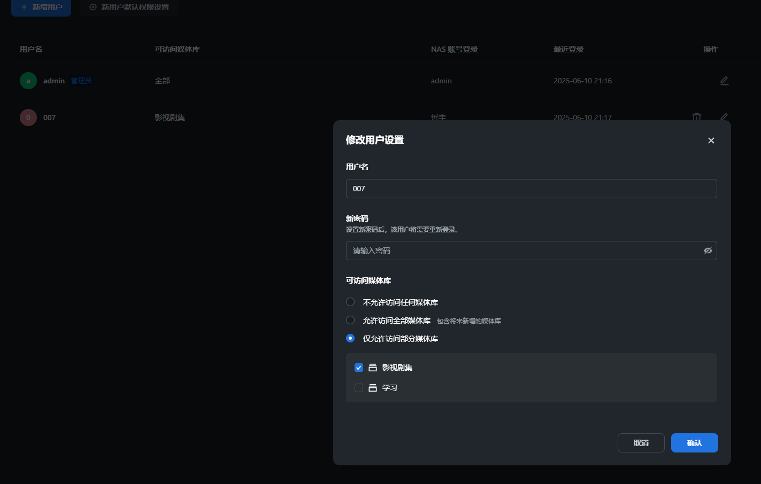The width and height of the screenshot is (761, 484).
Task: Click the library icon beside 影视剧集
Action: pos(373,368)
